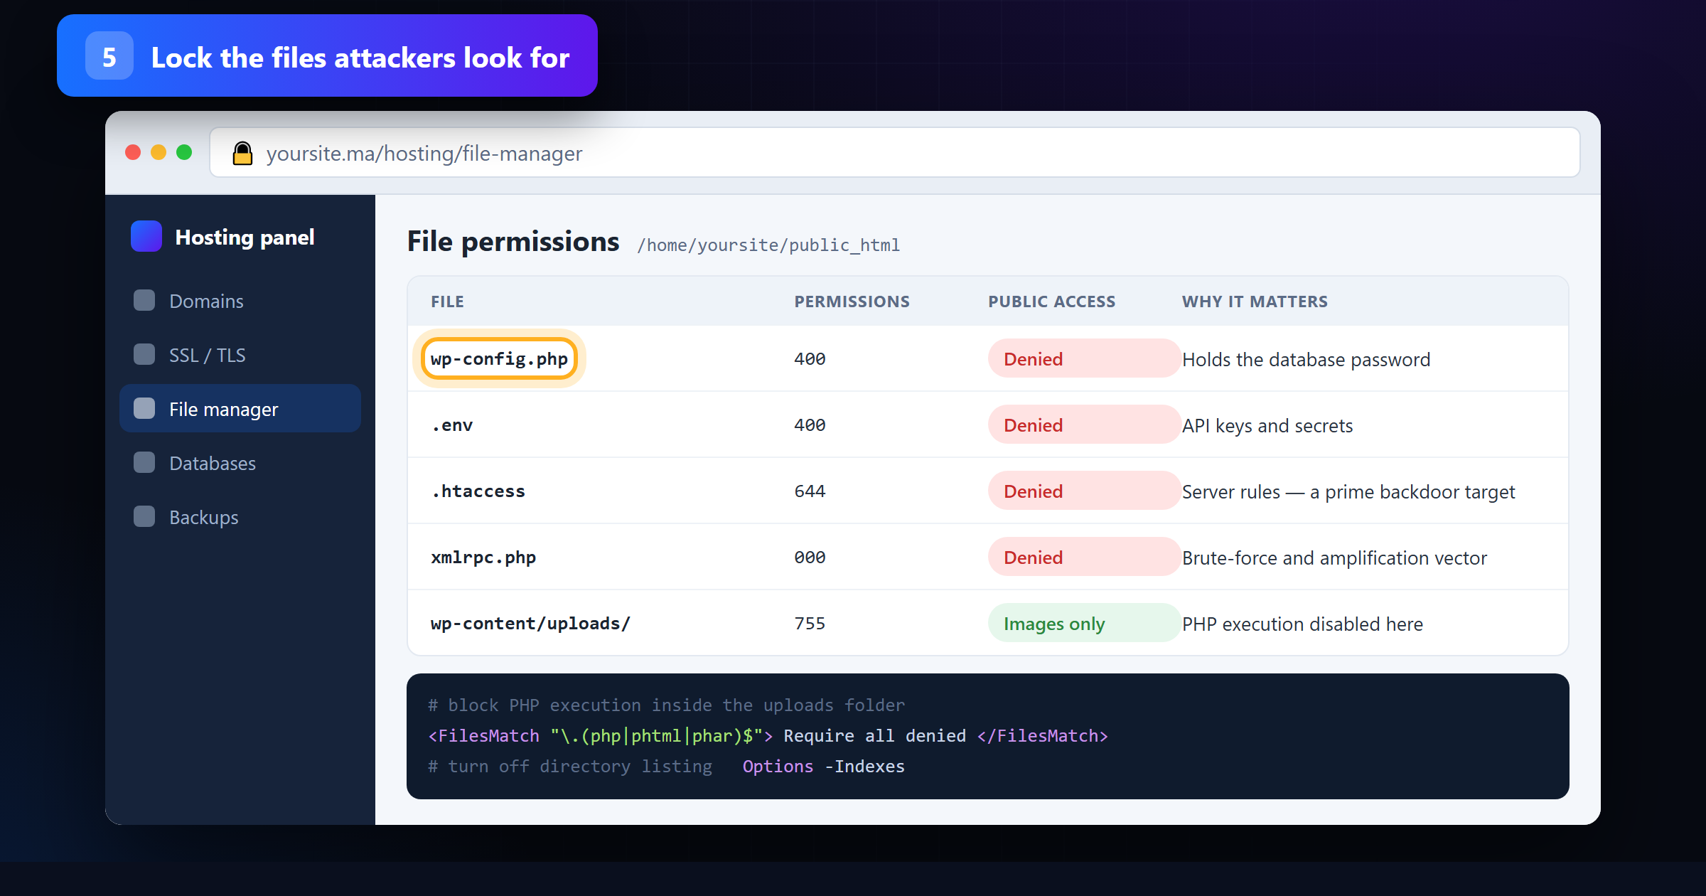Click the File permissions heading

pos(513,242)
